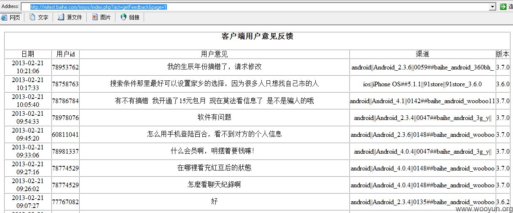Click the source file icon

(x=61, y=17)
